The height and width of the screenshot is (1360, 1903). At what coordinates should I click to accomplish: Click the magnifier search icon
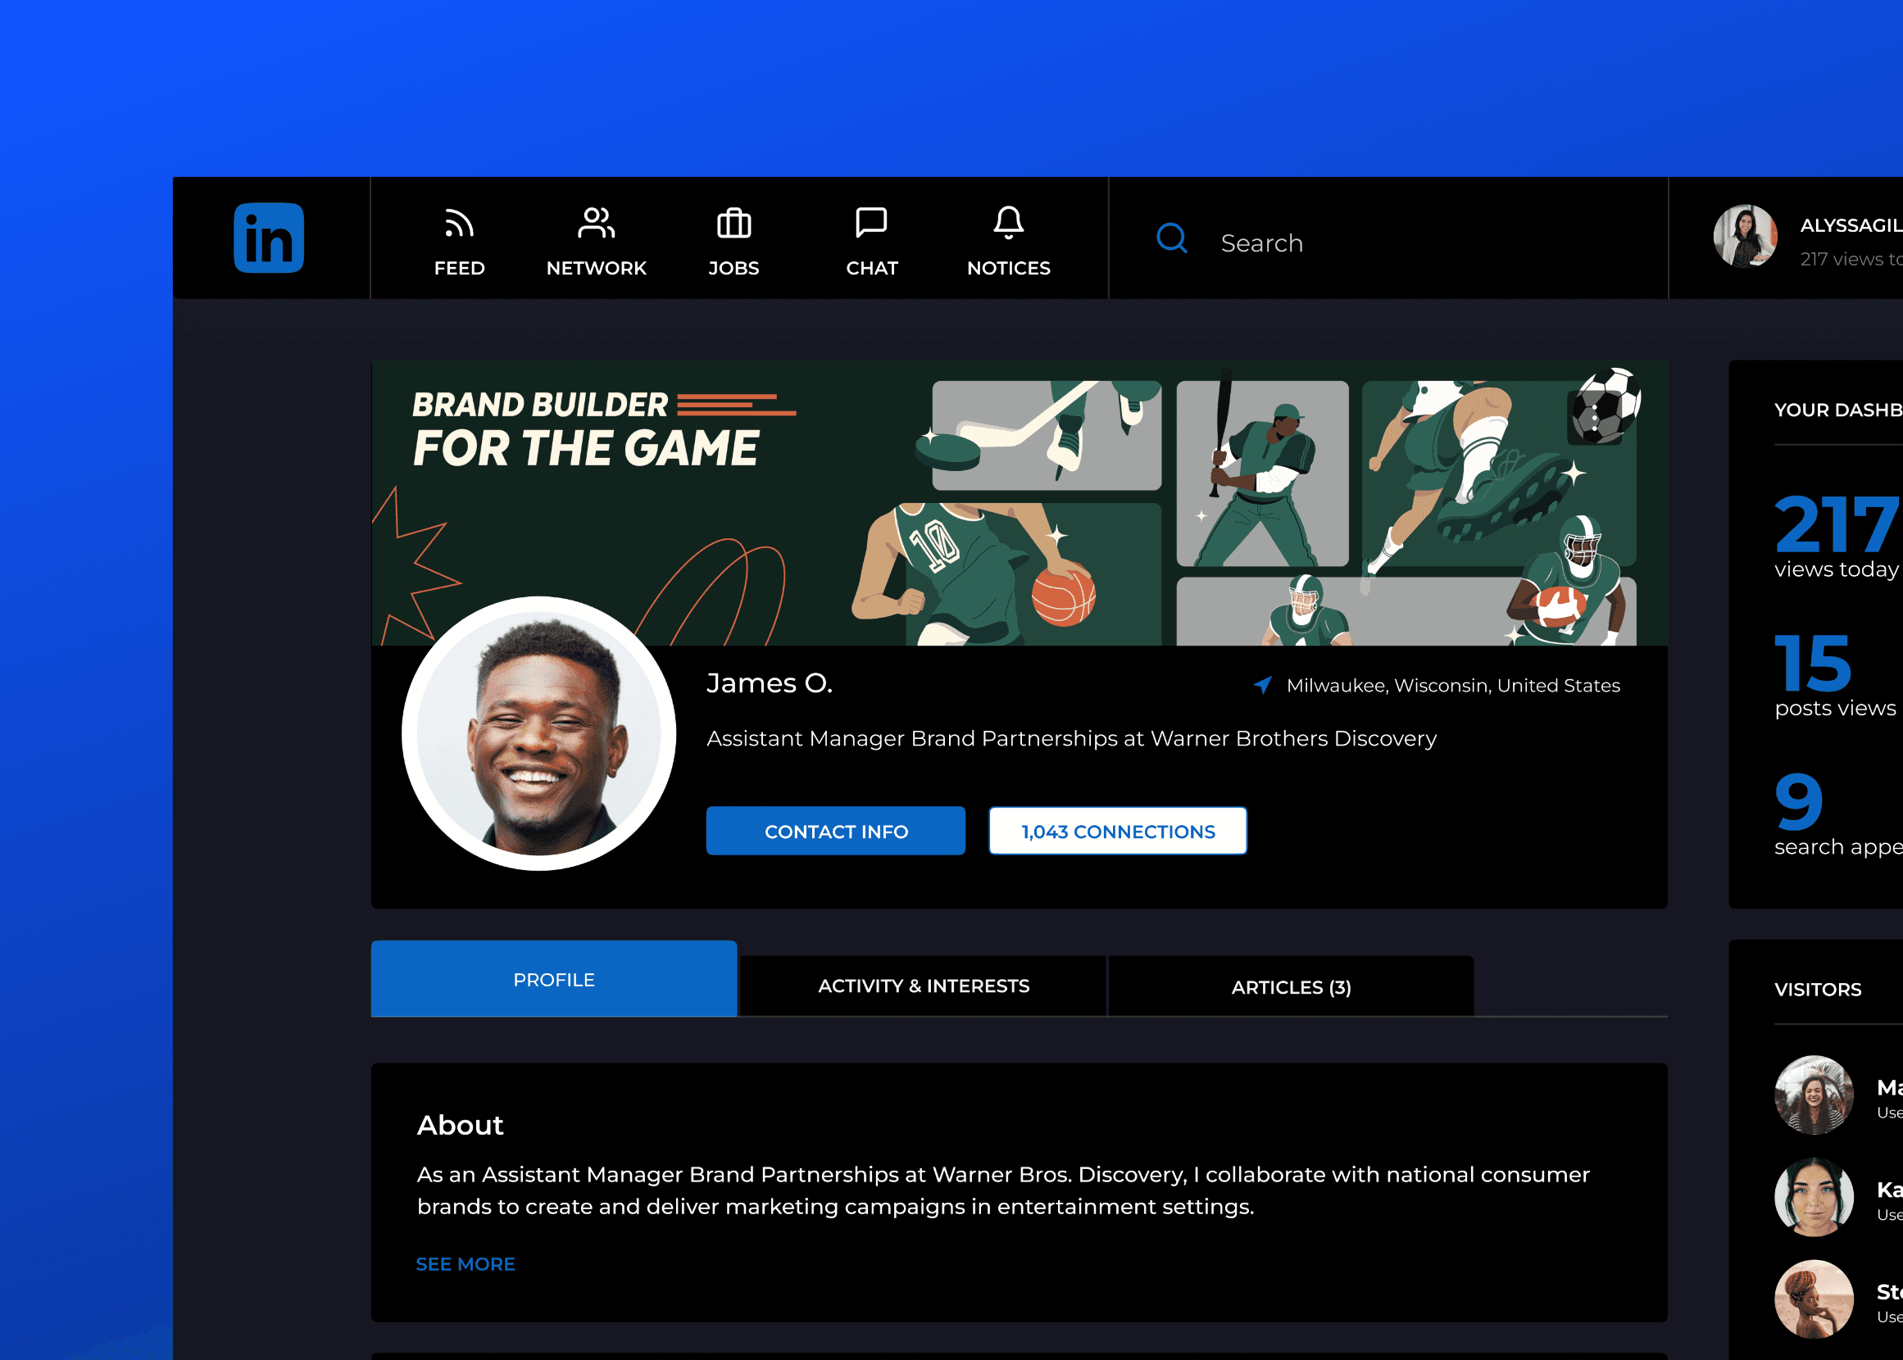(1171, 238)
